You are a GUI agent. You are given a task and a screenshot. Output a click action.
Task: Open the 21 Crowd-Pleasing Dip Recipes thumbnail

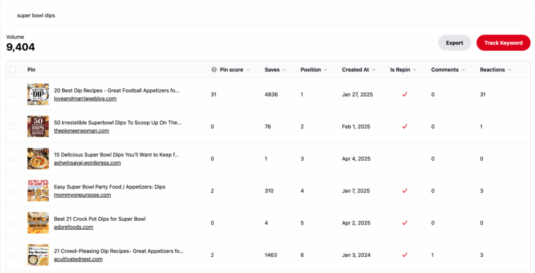pyautogui.click(x=38, y=255)
